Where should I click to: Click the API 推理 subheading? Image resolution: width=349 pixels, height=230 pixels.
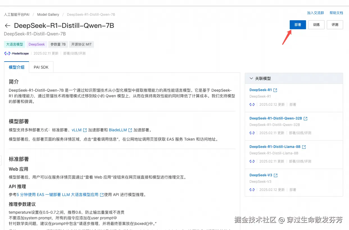point(17,186)
